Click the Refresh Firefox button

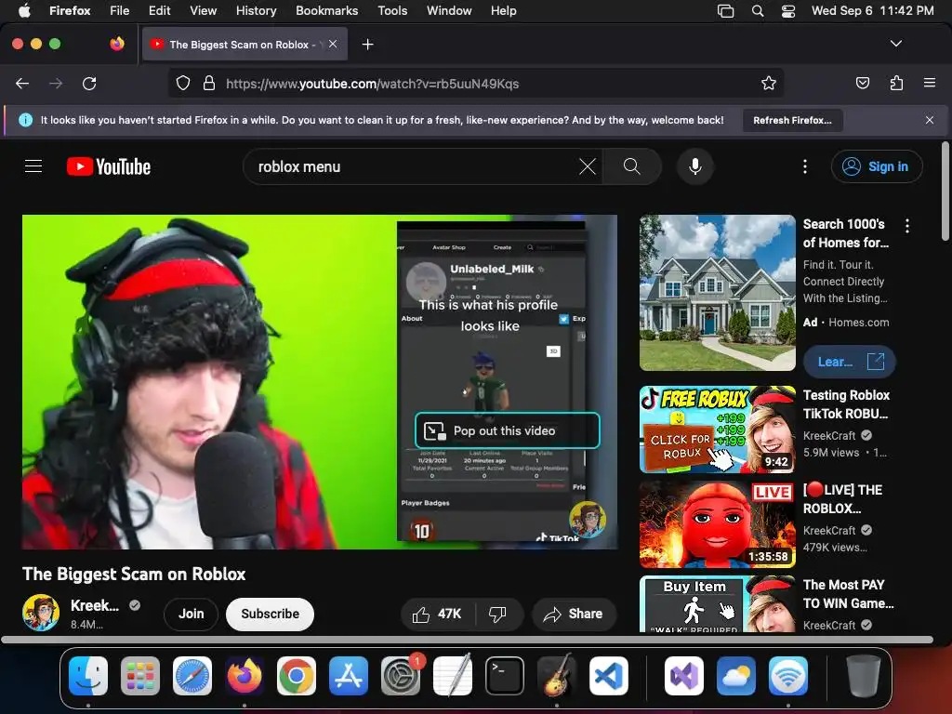point(792,120)
